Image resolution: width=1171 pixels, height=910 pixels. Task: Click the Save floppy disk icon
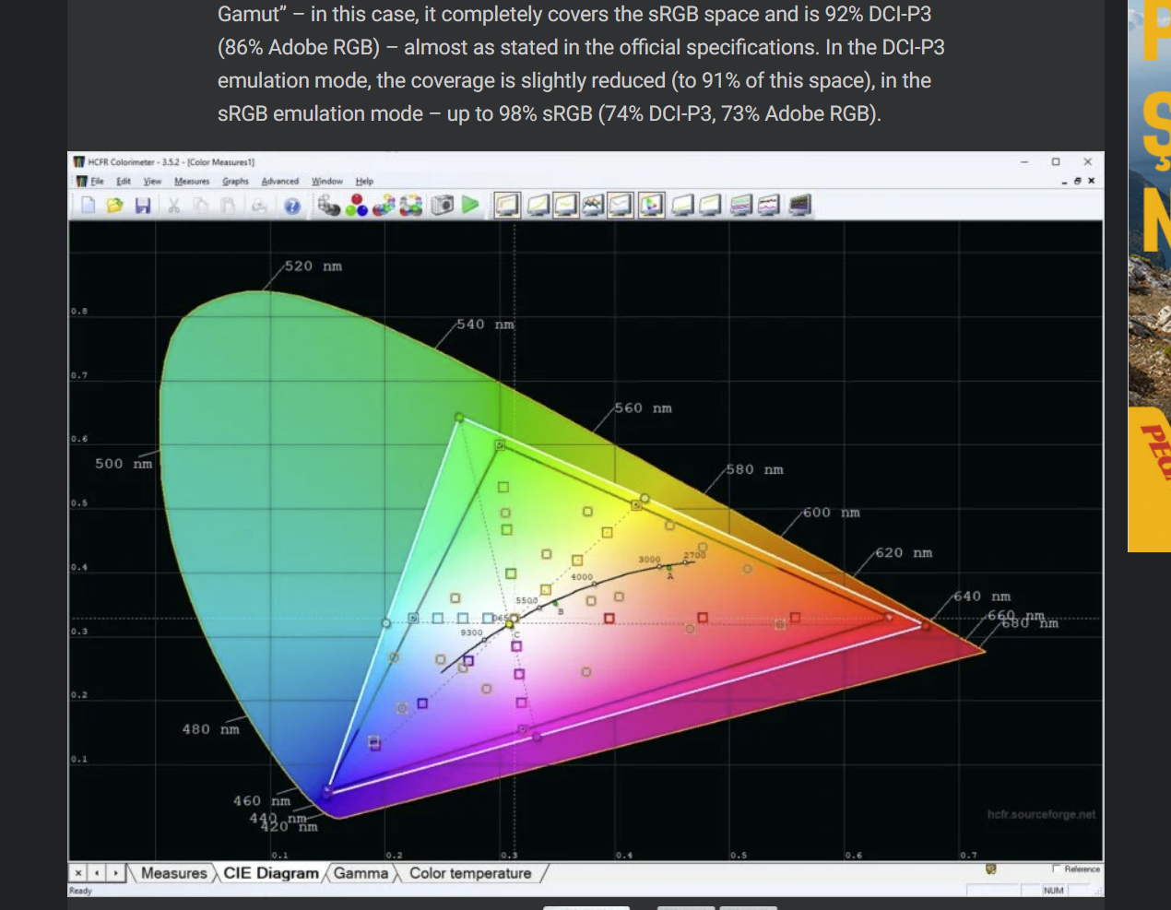pyautogui.click(x=142, y=205)
